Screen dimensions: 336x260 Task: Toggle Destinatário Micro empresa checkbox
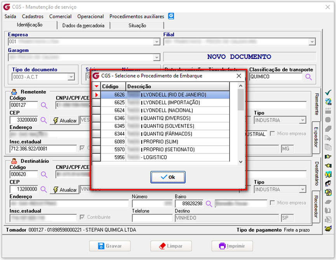click(272, 203)
